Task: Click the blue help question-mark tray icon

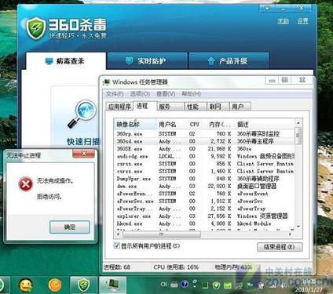Action: (x=185, y=285)
